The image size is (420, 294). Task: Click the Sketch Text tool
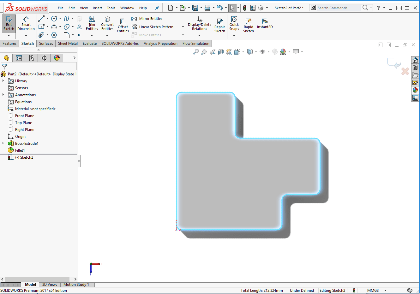(79, 27)
